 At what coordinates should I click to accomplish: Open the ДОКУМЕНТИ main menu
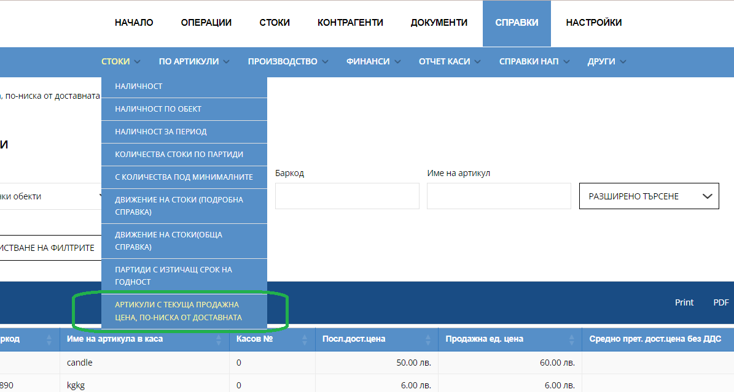coord(439,23)
